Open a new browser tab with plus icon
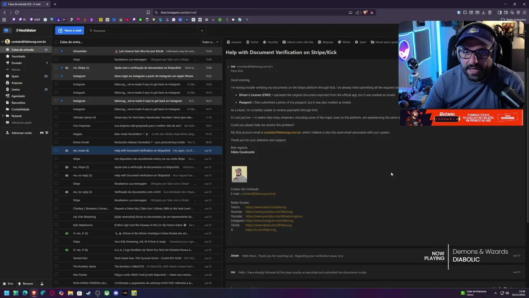529x298 pixels. 55,4
